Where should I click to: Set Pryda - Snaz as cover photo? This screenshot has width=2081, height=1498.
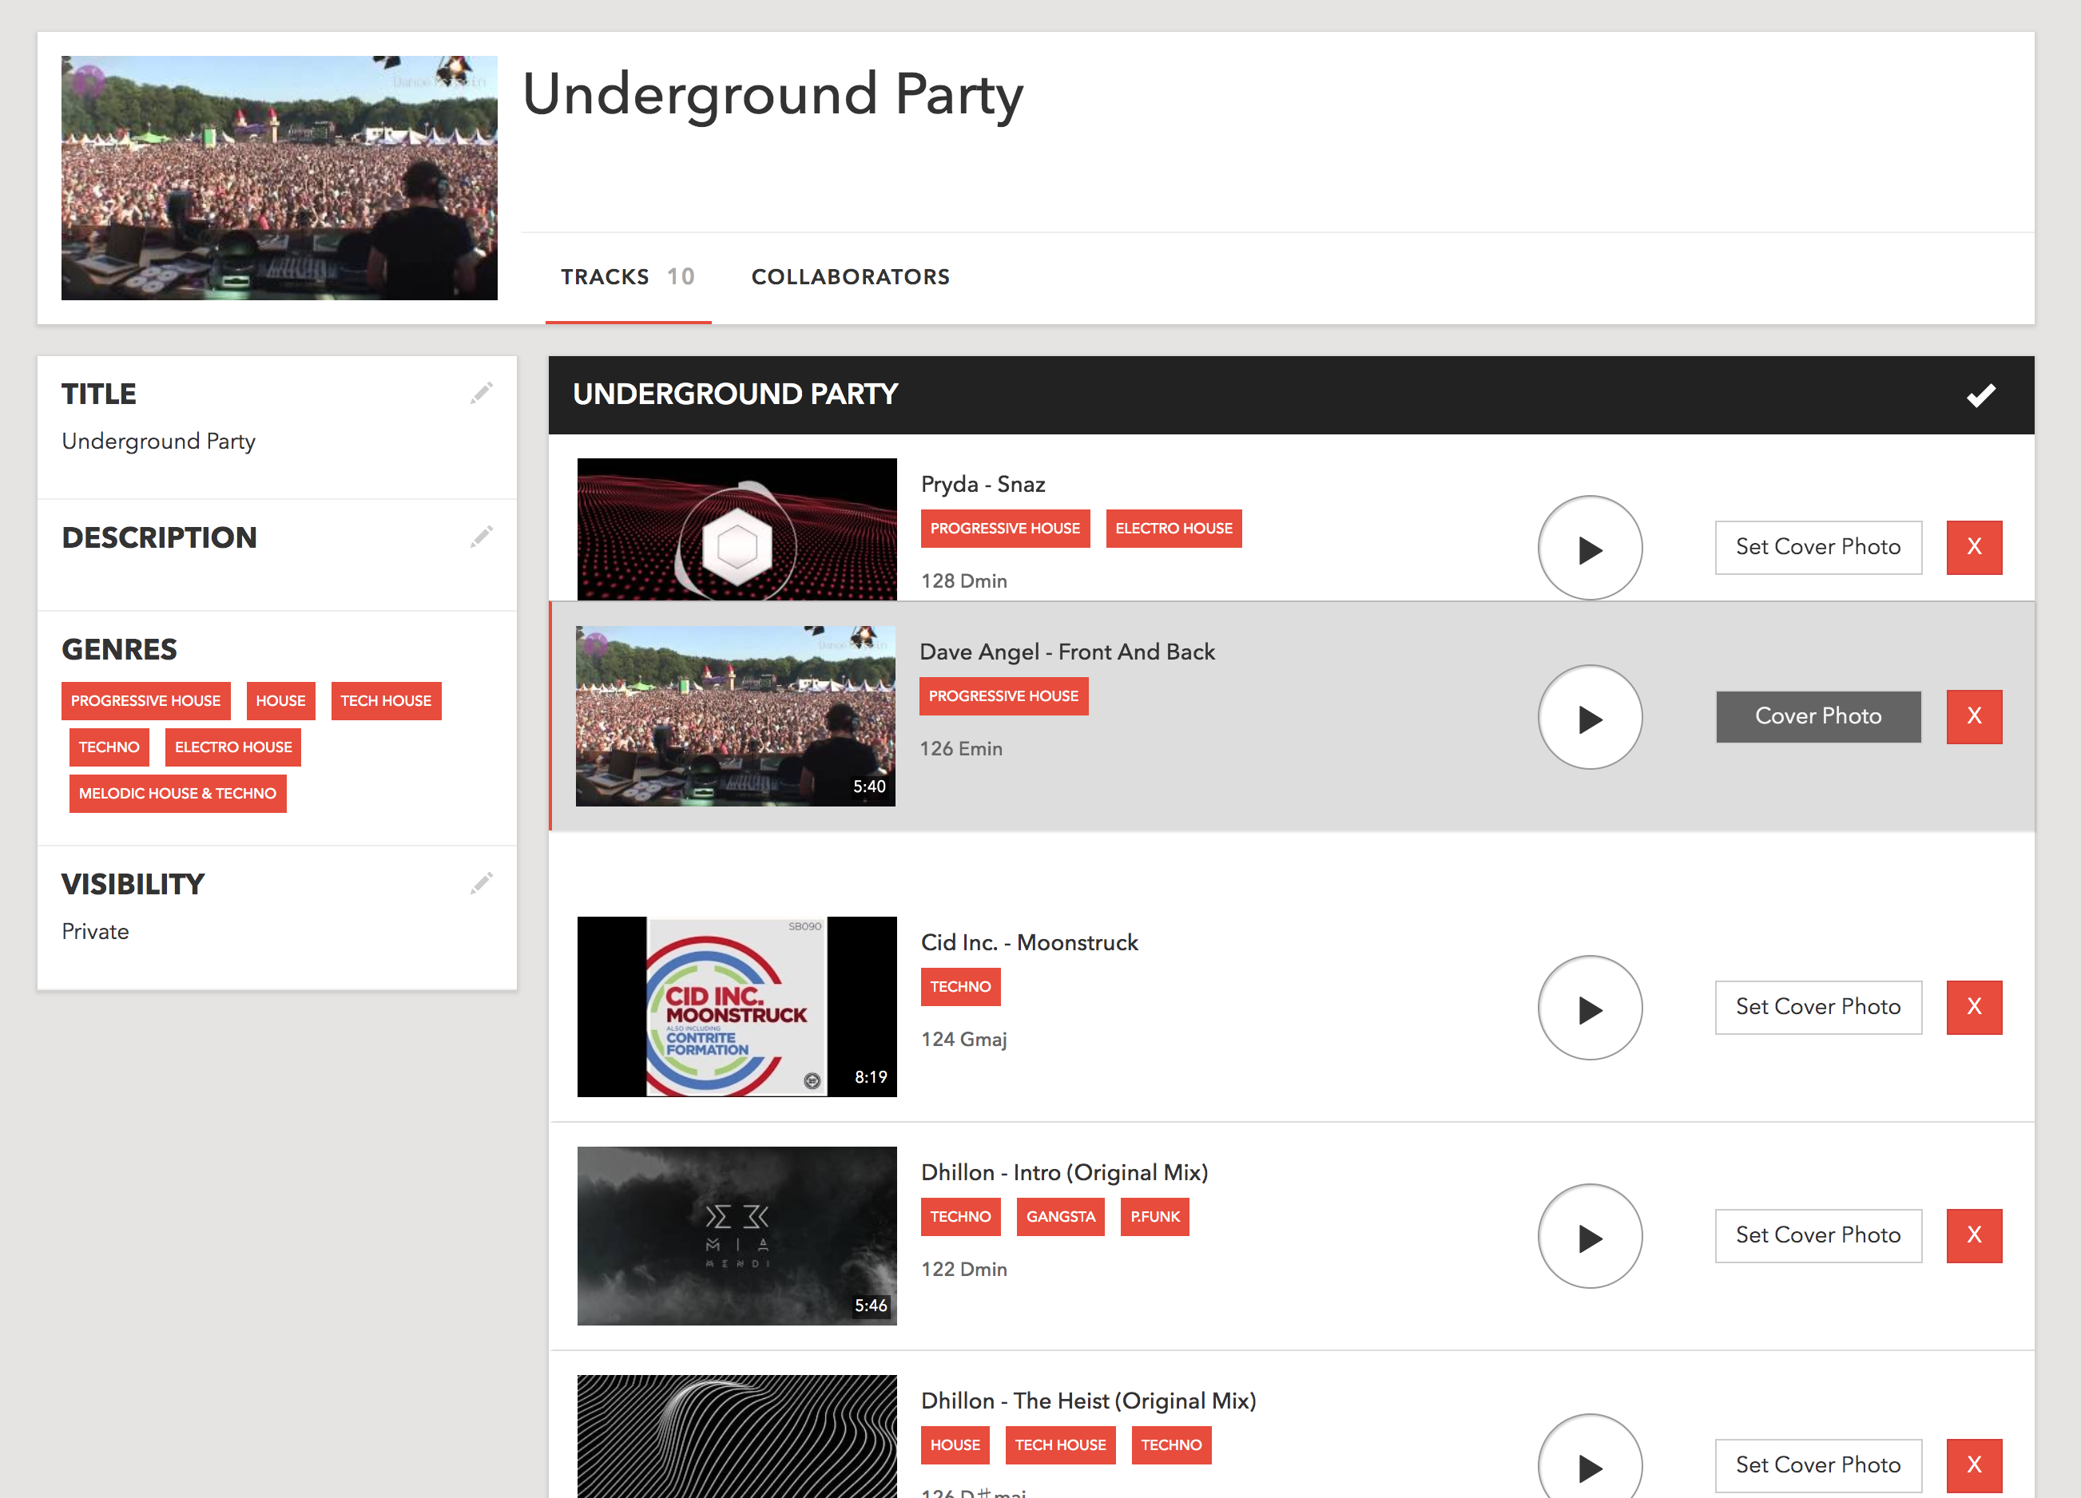1817,548
